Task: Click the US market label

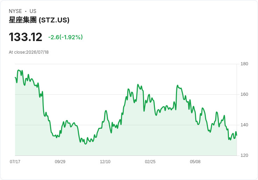Action: [x=33, y=11]
